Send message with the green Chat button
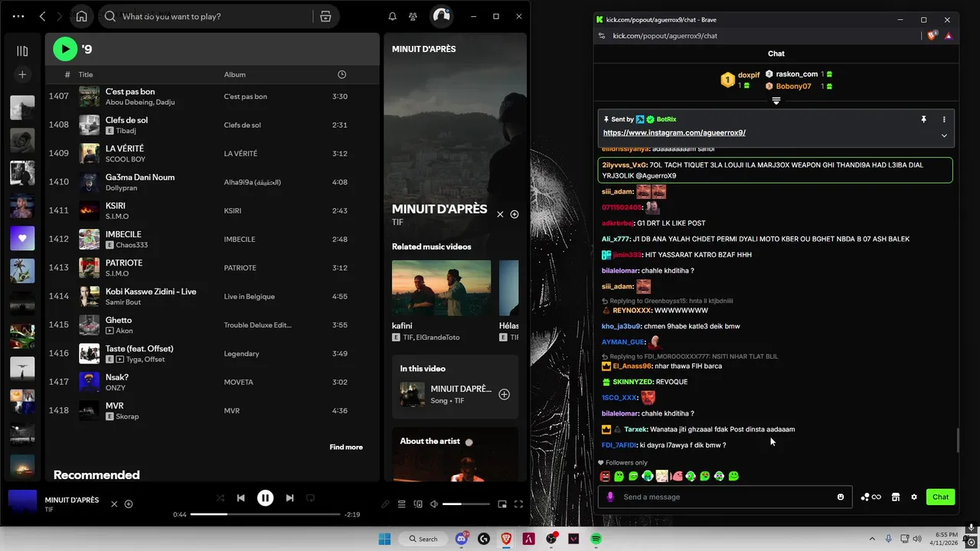 tap(940, 497)
